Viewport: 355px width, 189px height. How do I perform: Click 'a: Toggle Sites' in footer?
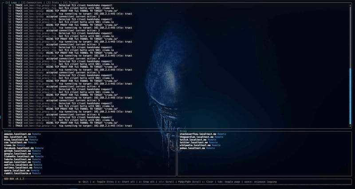[x=104, y=181]
